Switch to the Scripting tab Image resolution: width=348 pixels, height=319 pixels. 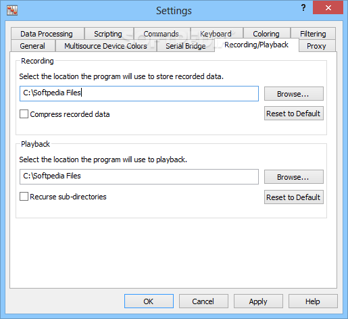pyautogui.click(x=109, y=34)
